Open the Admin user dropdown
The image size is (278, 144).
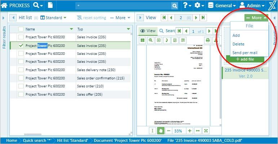tap(252, 5)
